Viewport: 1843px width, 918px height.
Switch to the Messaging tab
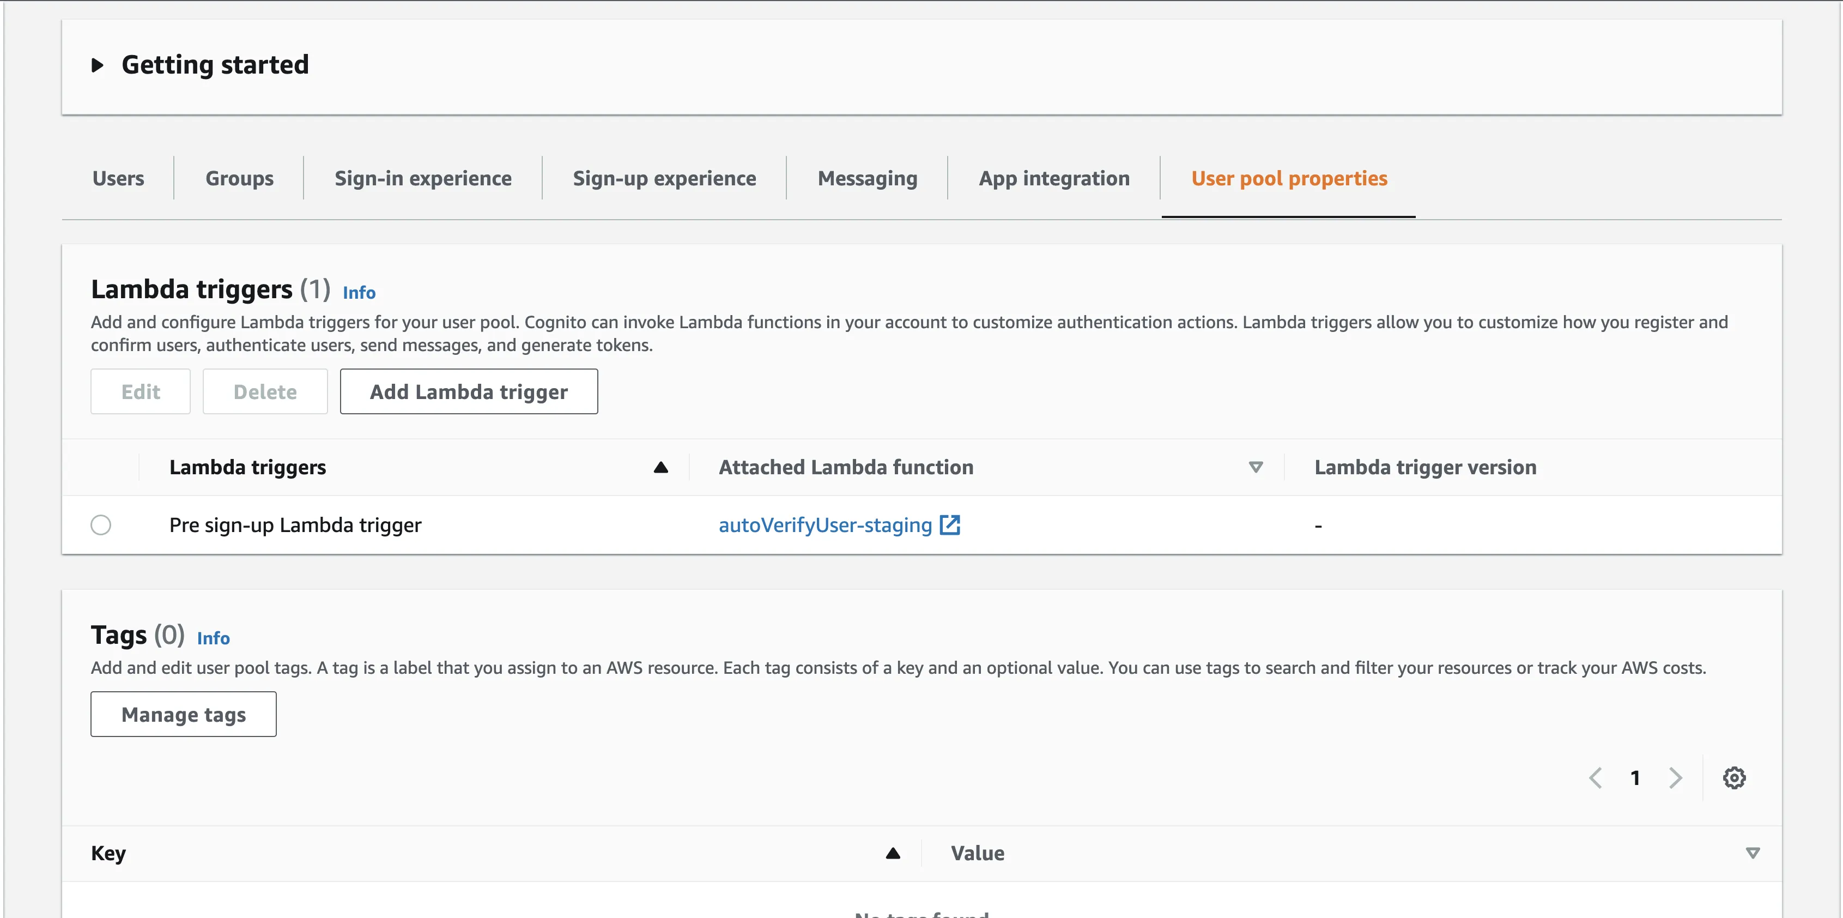tap(867, 178)
